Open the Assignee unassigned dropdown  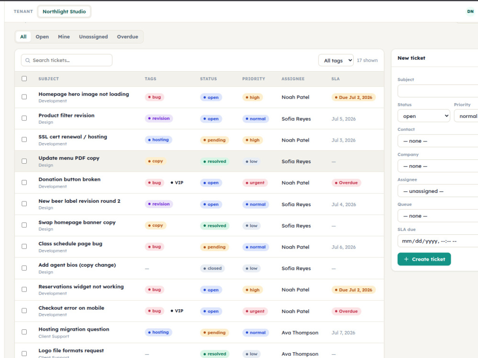(438, 191)
